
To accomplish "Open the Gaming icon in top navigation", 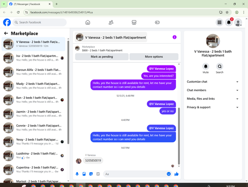I will point(157,22).
